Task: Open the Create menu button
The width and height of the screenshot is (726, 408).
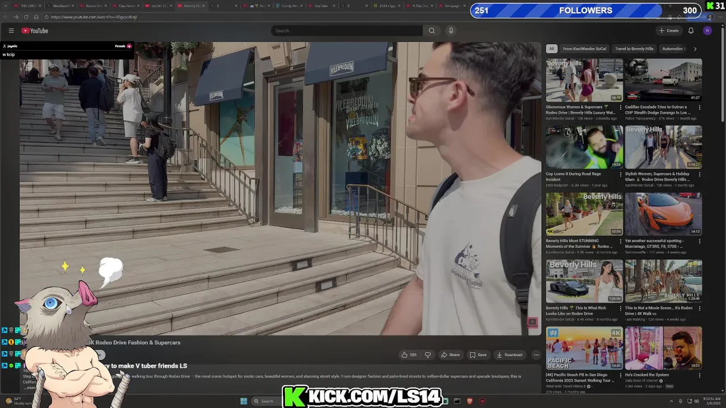Action: (x=669, y=31)
